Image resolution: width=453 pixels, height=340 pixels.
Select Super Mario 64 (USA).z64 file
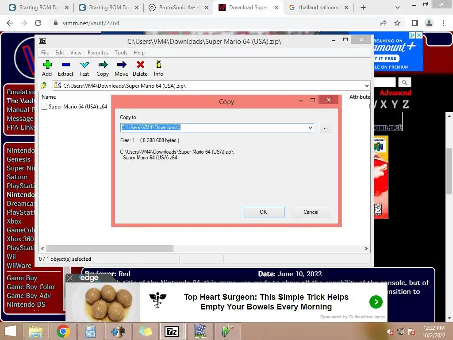(x=75, y=106)
